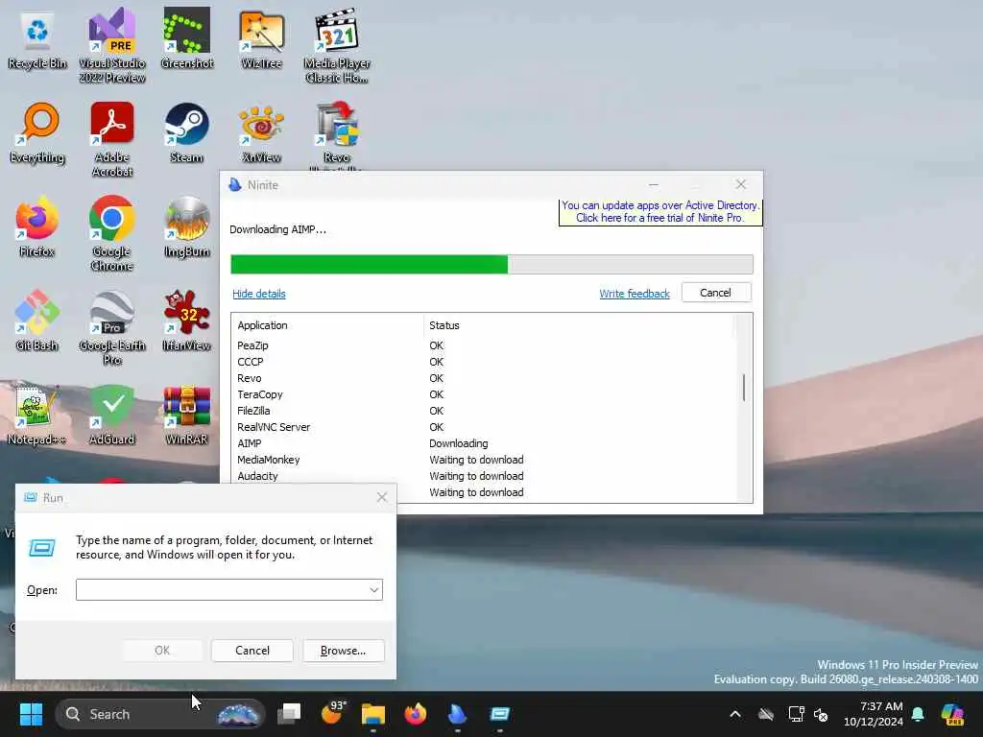Close the Ninite window
Image resolution: width=983 pixels, height=737 pixels.
pos(741,184)
